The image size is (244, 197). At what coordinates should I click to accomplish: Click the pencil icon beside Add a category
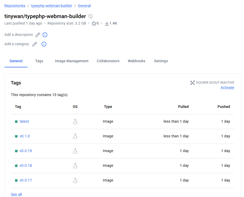coord(35,44)
